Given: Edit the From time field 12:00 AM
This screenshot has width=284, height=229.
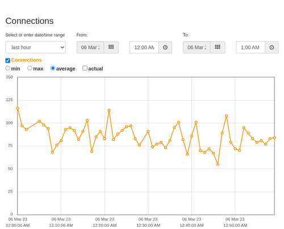Looking at the screenshot, I should tap(144, 47).
